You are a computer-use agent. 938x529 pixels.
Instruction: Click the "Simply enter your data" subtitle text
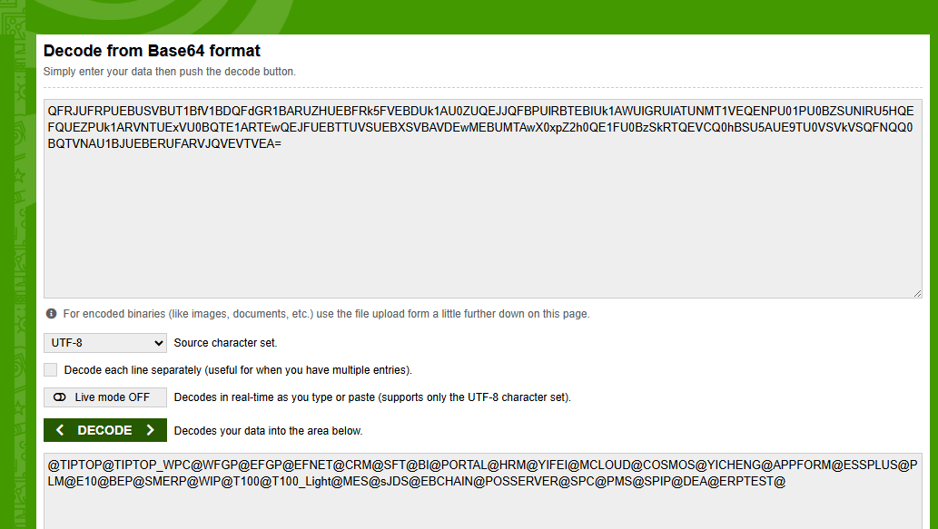[170, 72]
